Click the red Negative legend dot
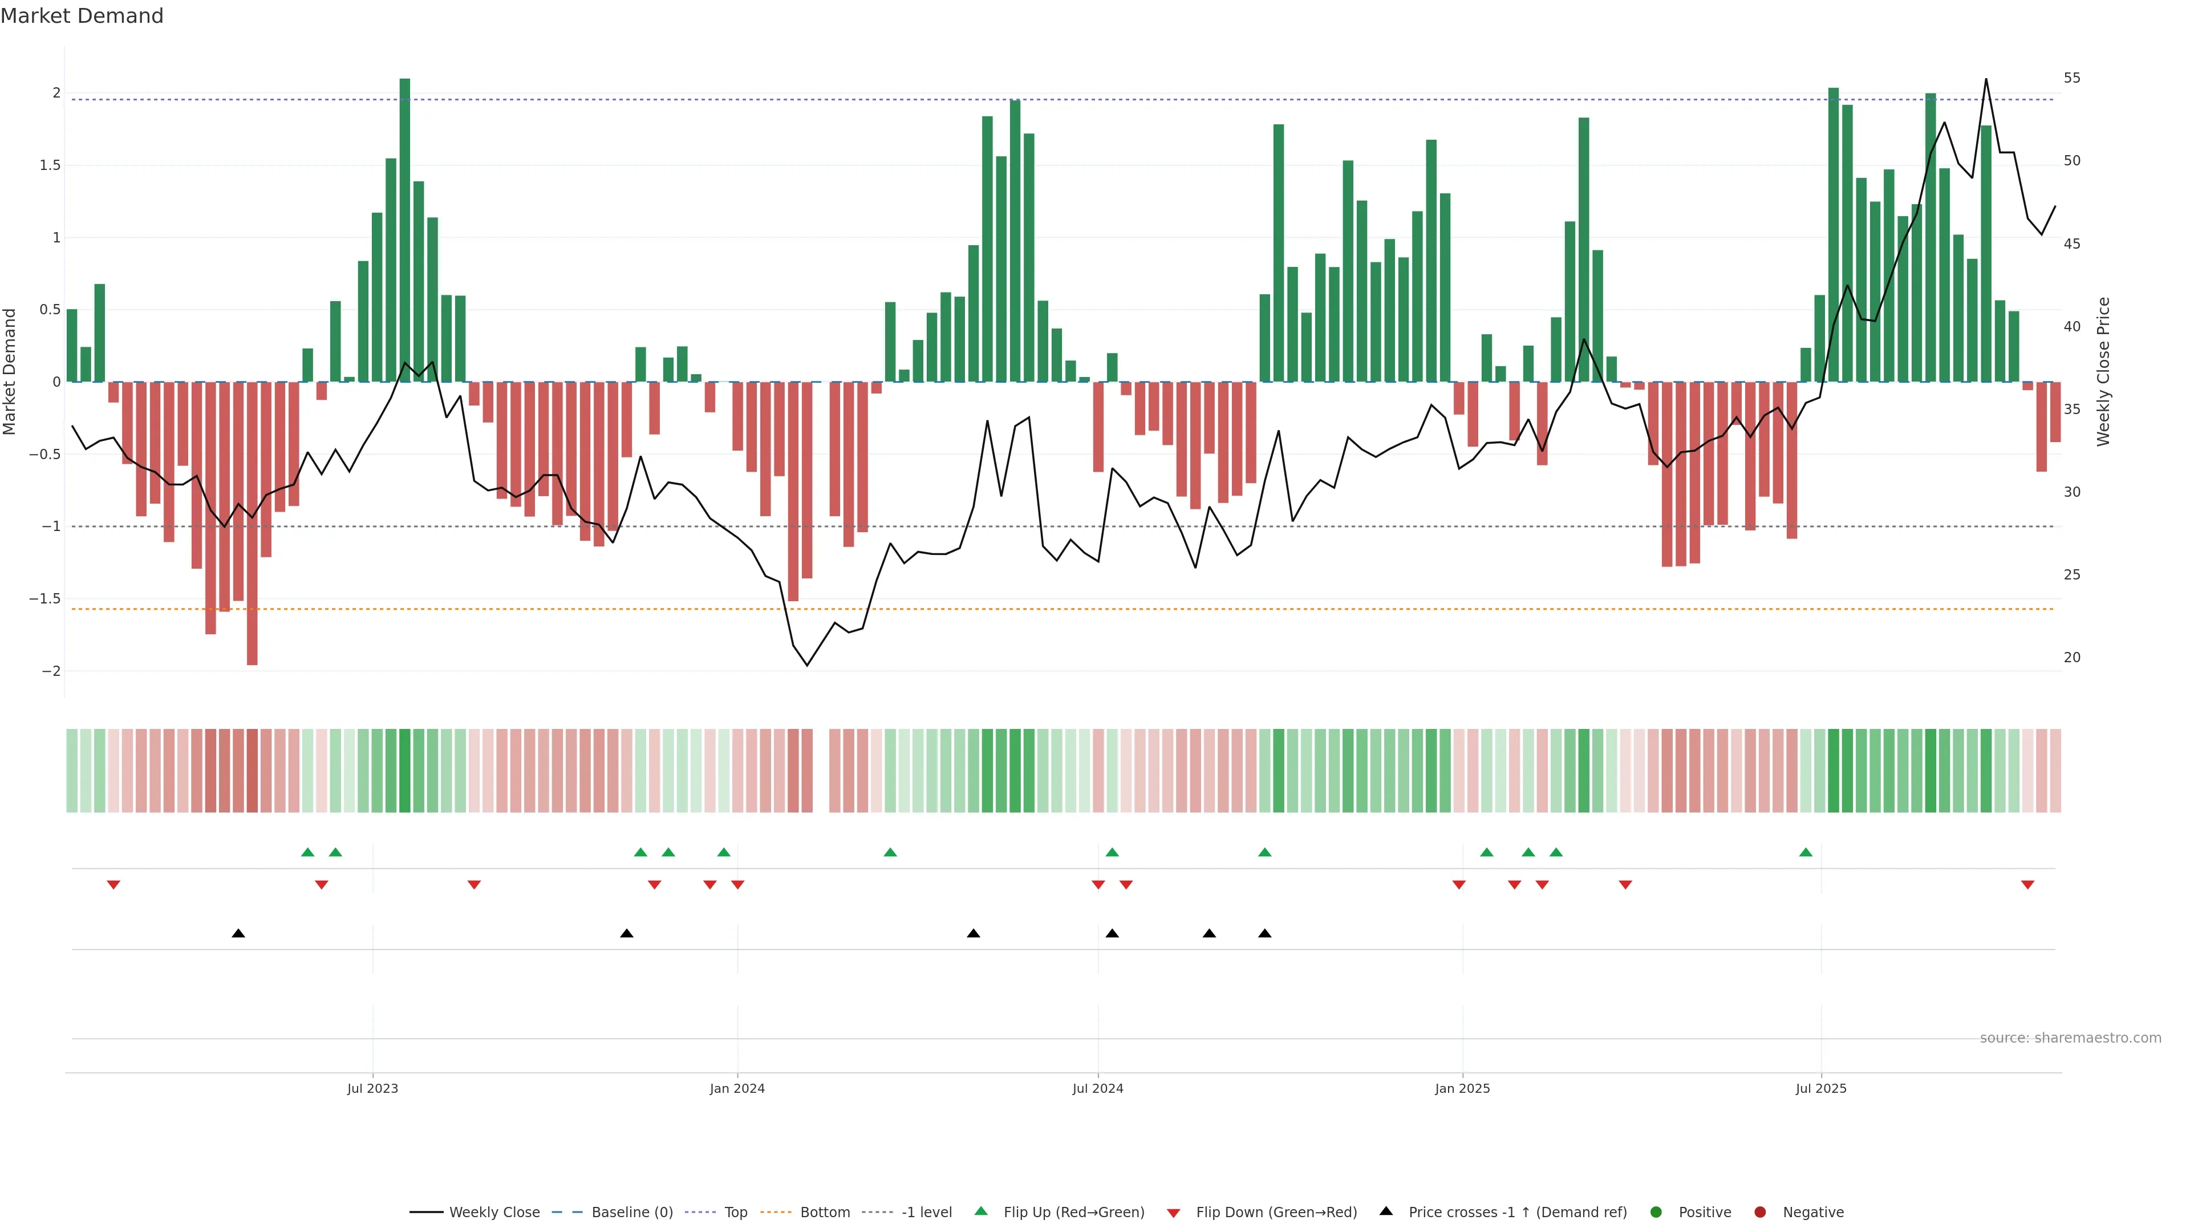The height and width of the screenshot is (1232, 2190). [1760, 1213]
